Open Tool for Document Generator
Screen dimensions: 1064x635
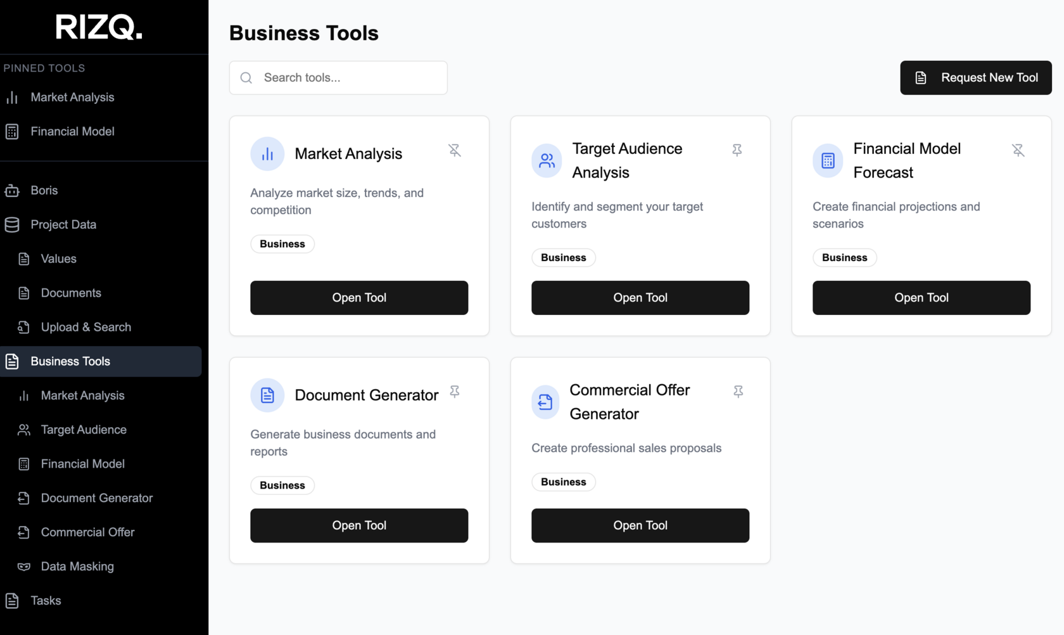click(359, 525)
